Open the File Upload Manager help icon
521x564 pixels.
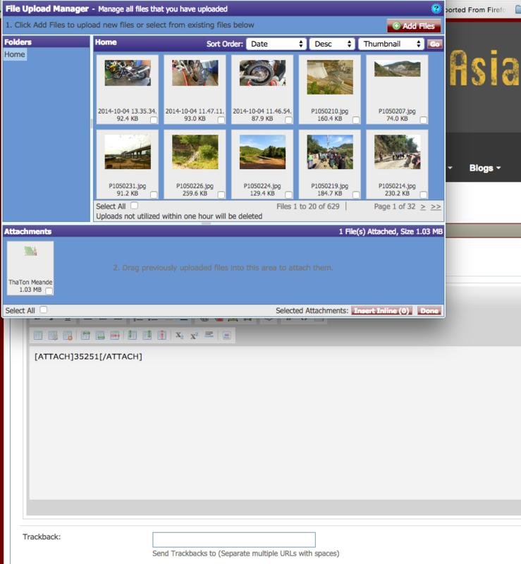click(x=436, y=8)
